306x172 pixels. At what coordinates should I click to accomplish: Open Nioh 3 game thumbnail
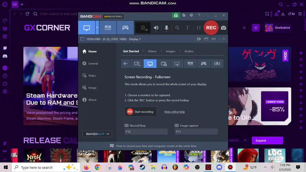[x=34, y=156]
